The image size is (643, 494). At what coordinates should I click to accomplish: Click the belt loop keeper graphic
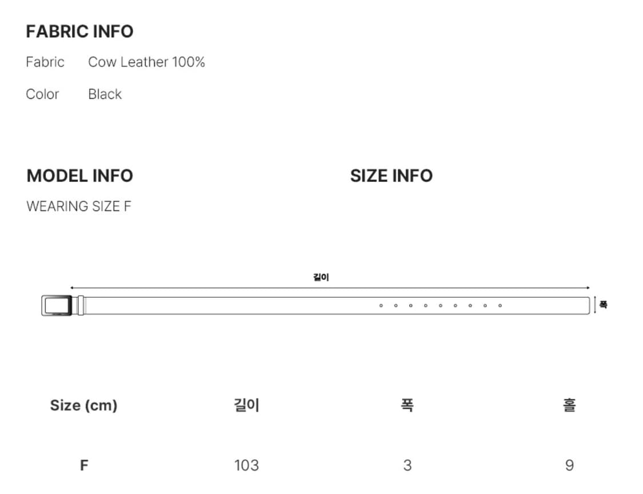(x=81, y=306)
